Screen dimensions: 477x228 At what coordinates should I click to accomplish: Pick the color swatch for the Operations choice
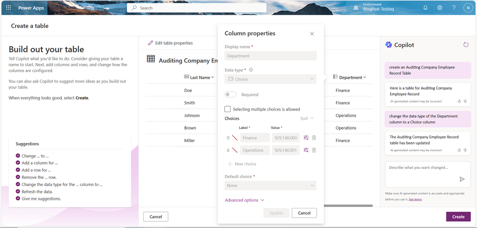(234, 150)
